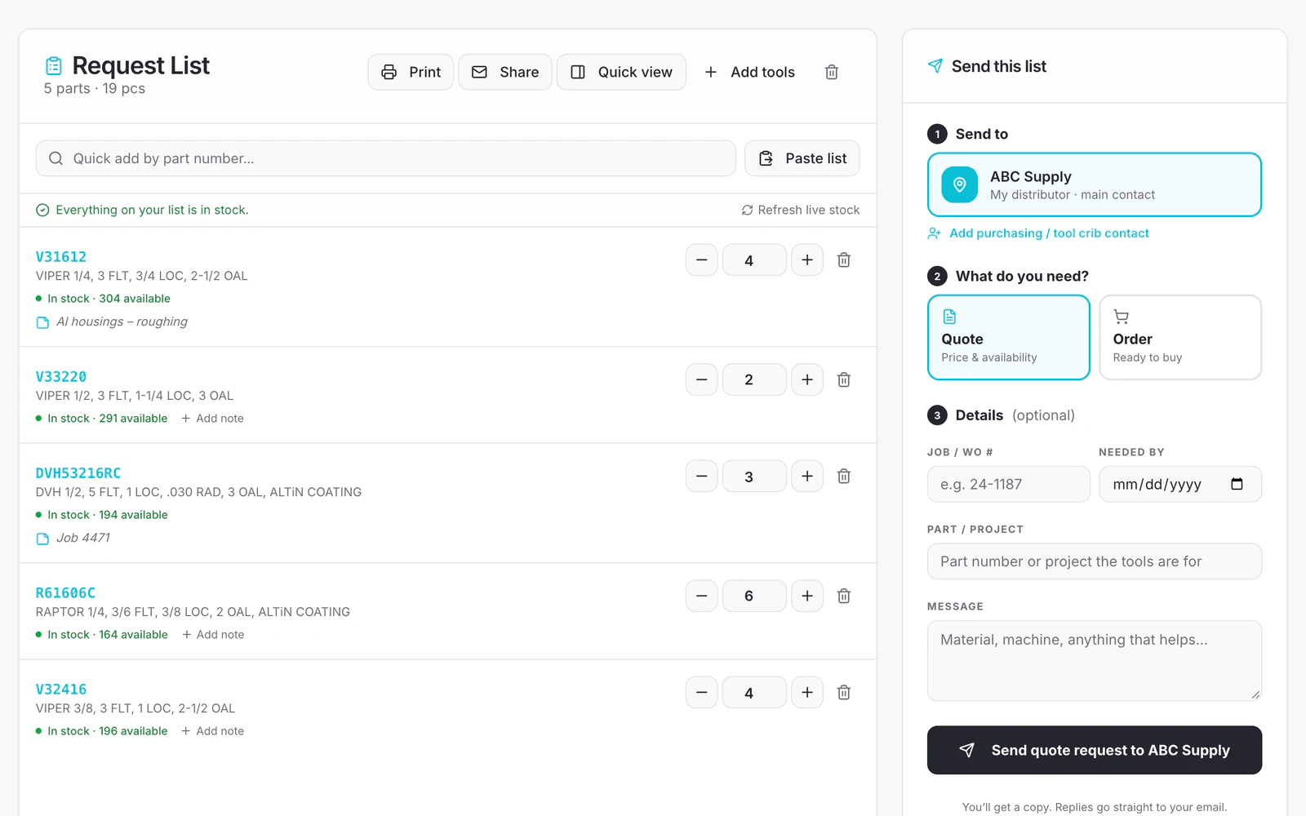Decrease quantity for R61606C

(701, 596)
